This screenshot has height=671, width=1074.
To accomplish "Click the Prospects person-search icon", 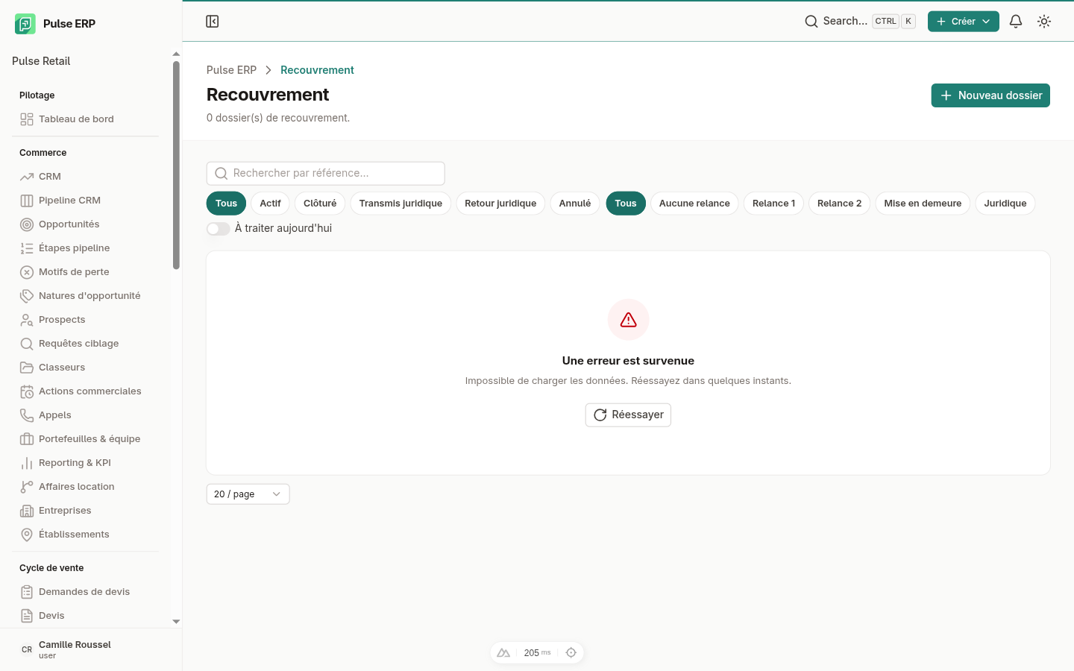I will click(x=27, y=320).
